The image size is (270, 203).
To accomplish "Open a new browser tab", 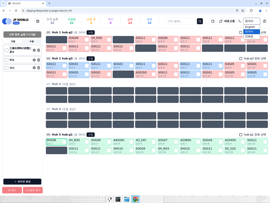I will coord(49,3).
